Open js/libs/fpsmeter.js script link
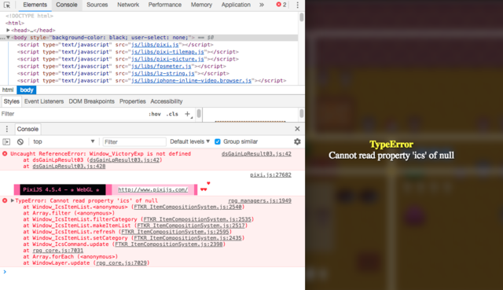This screenshot has width=503, height=290. (161, 66)
